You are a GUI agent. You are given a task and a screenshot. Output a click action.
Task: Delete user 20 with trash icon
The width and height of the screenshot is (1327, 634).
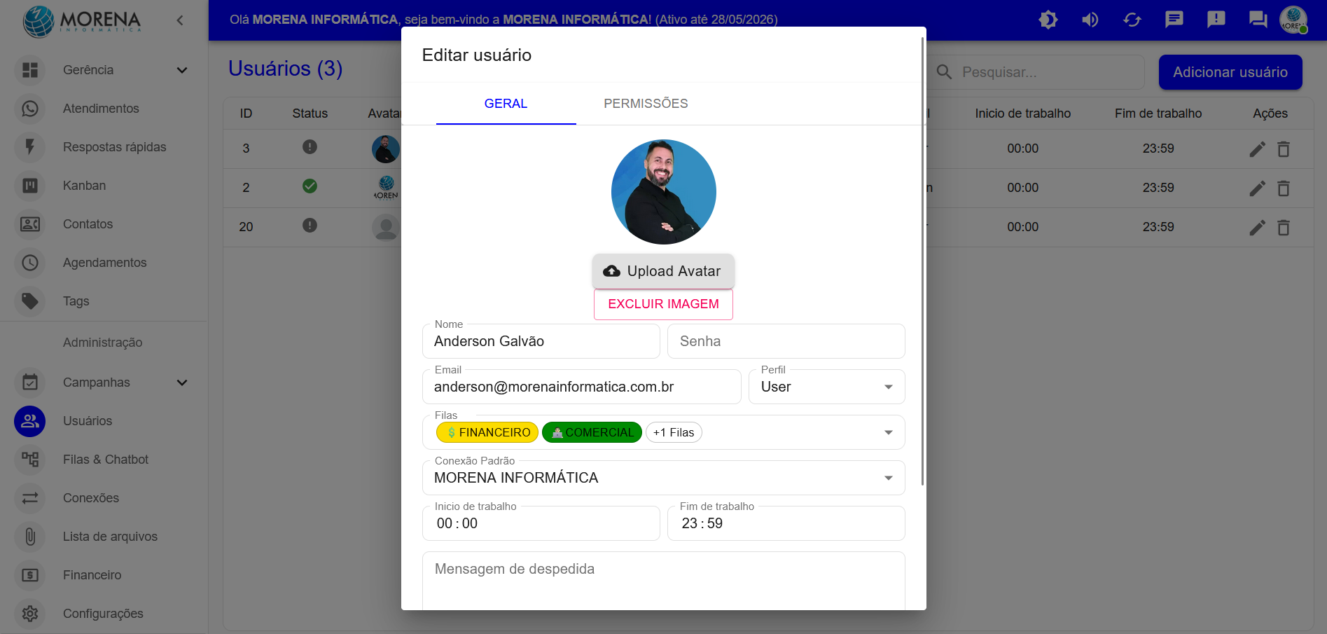[1284, 227]
